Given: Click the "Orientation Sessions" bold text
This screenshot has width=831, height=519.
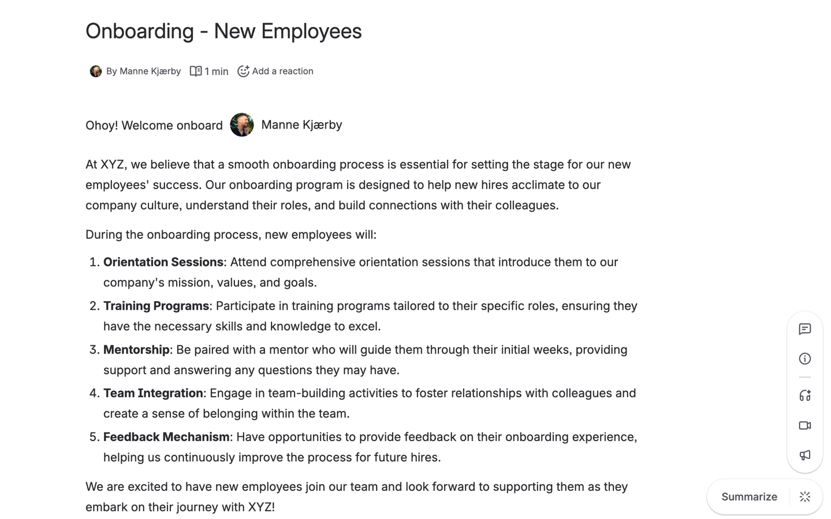Looking at the screenshot, I should (x=163, y=262).
